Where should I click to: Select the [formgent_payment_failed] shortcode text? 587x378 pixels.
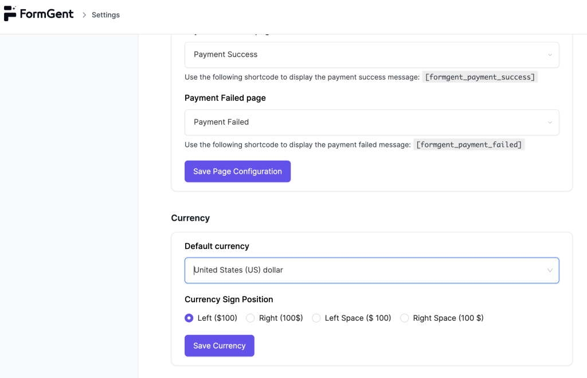[x=469, y=145]
